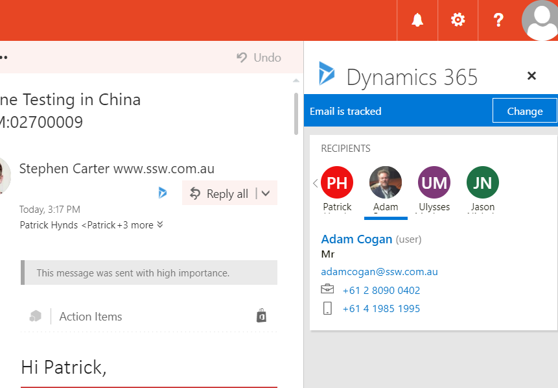Click the help question mark icon

point(498,20)
